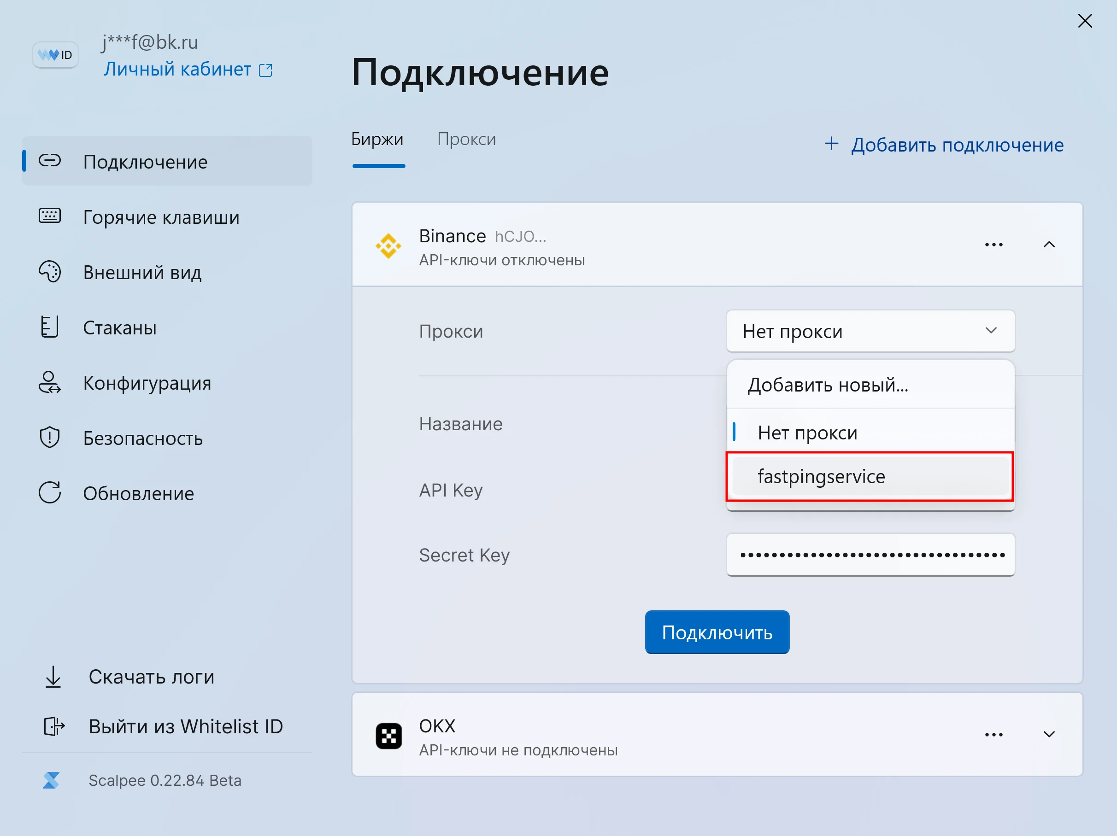The width and height of the screenshot is (1117, 836).
Task: Click the Добавить подключение link
Action: tap(944, 145)
